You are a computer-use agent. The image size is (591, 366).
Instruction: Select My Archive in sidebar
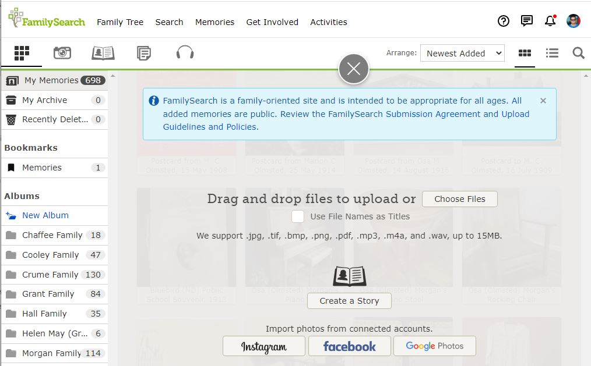tap(54, 100)
